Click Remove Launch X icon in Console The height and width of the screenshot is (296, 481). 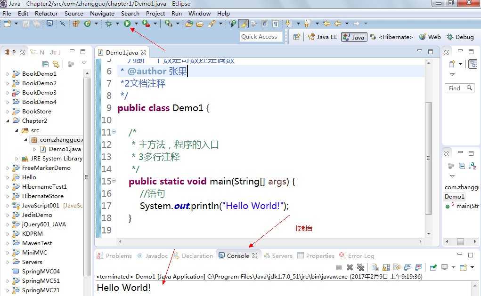click(x=350, y=267)
